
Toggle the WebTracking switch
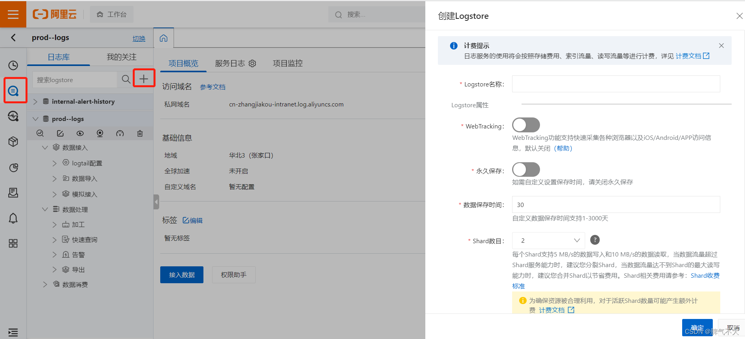coord(526,125)
